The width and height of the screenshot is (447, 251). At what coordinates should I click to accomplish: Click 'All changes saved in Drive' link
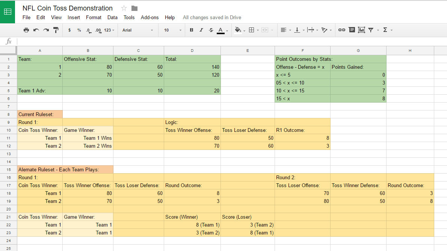click(212, 17)
